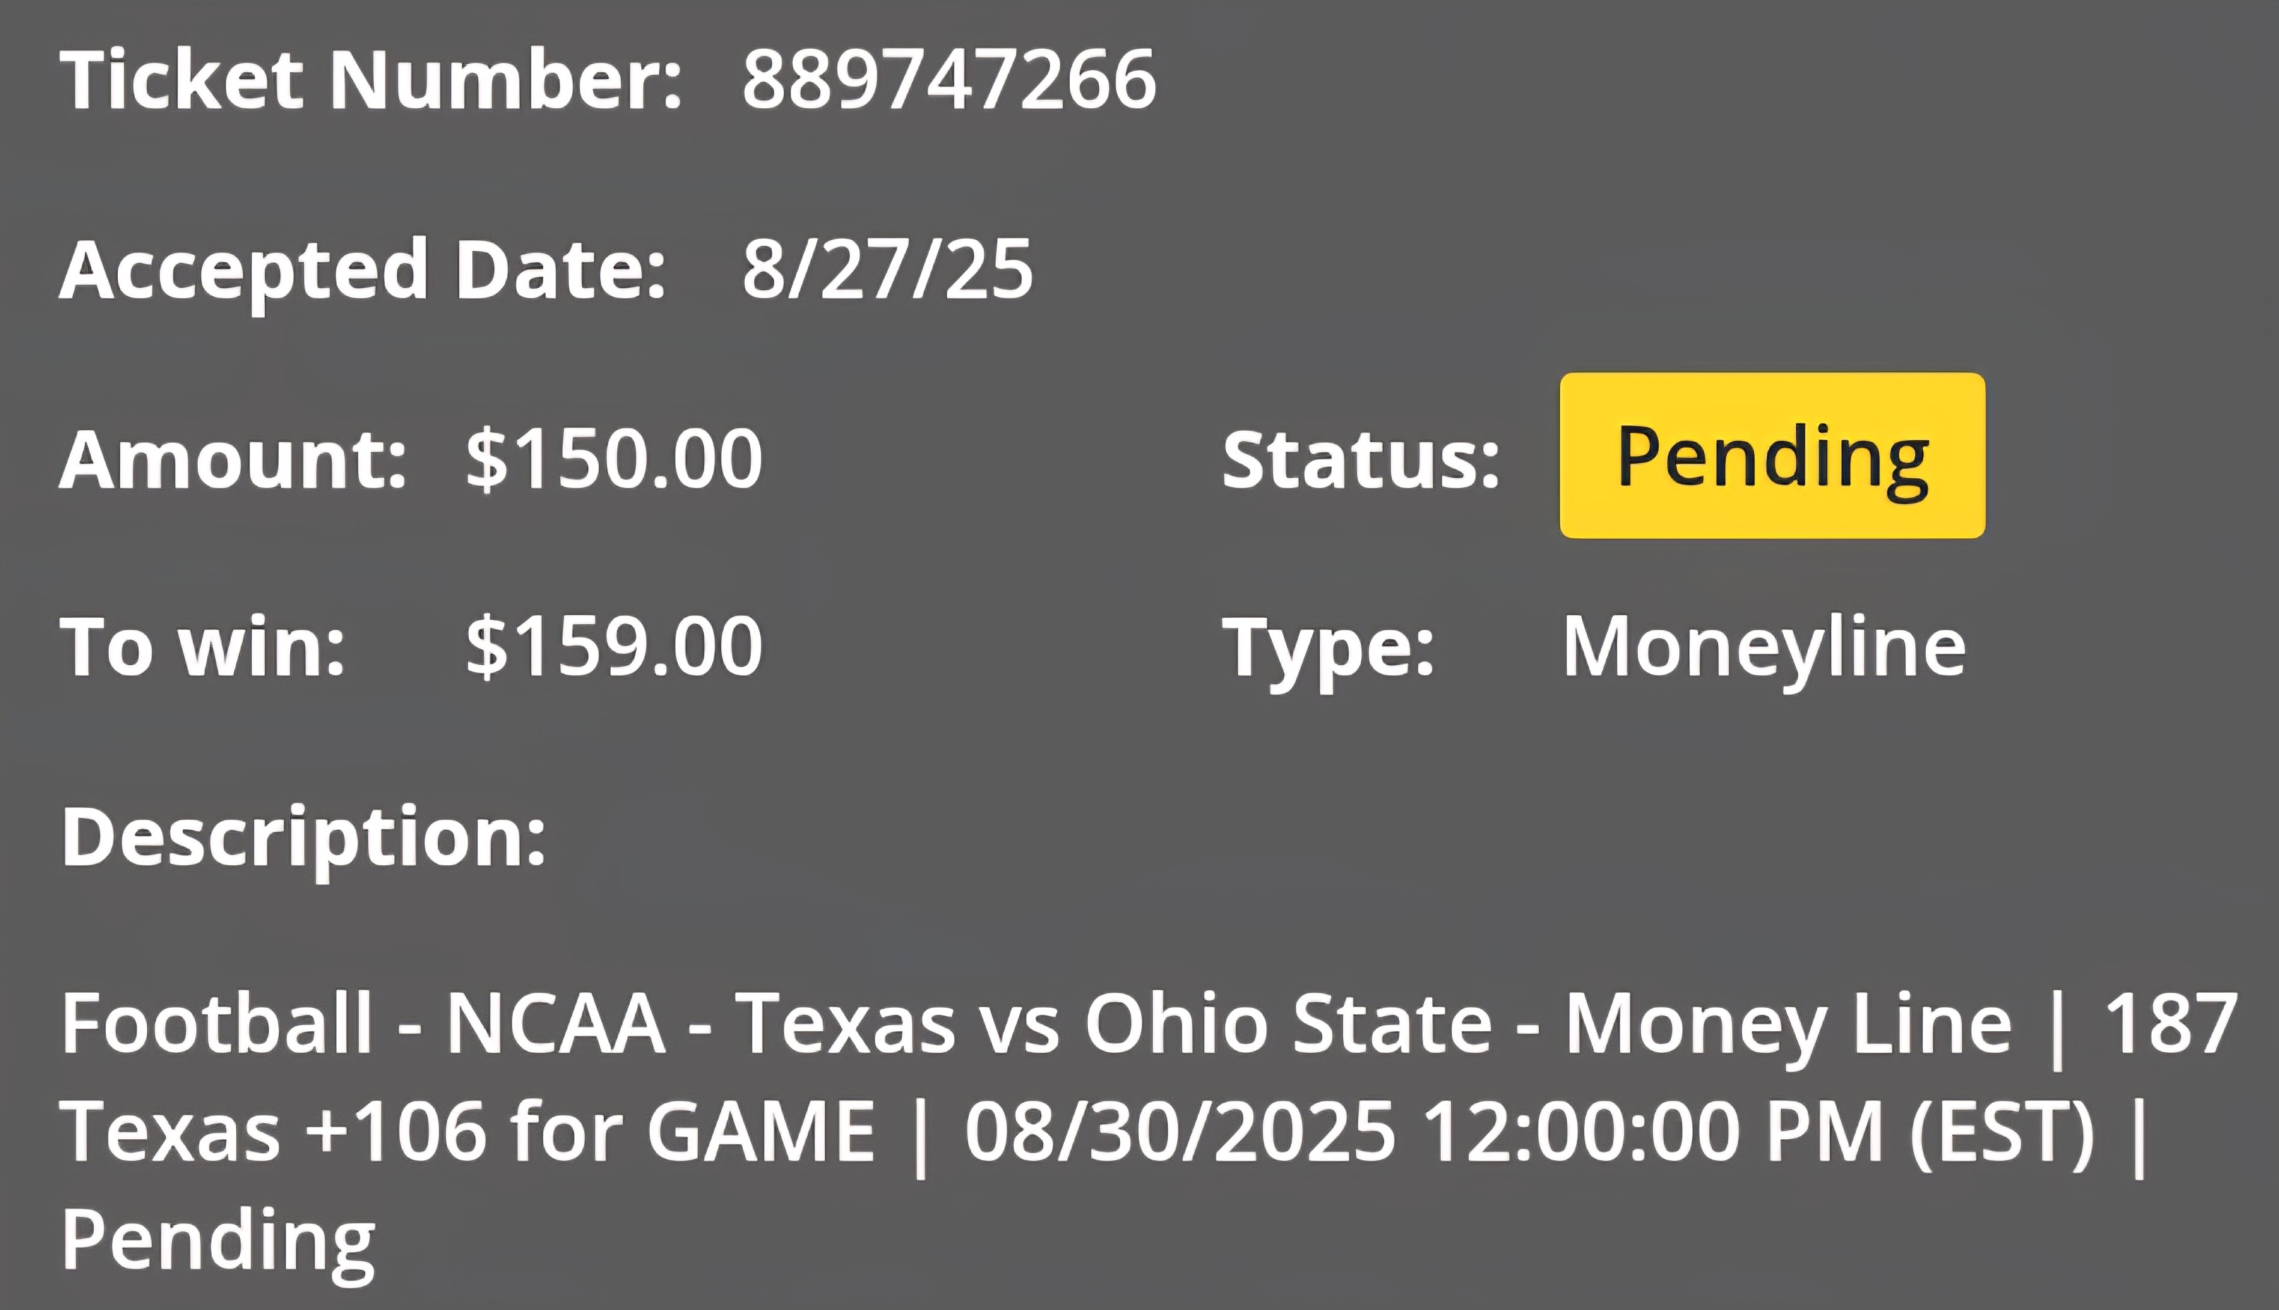The image size is (2279, 1310).
Task: Click the To win label
Action: pyautogui.click(x=203, y=647)
